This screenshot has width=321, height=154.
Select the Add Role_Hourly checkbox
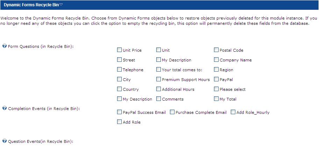pos(233,112)
